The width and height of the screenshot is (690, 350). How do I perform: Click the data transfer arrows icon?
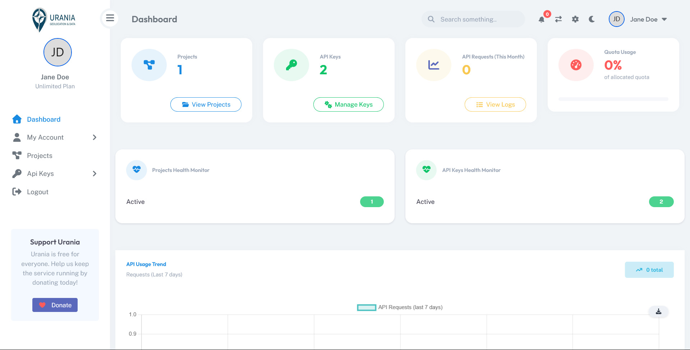558,19
